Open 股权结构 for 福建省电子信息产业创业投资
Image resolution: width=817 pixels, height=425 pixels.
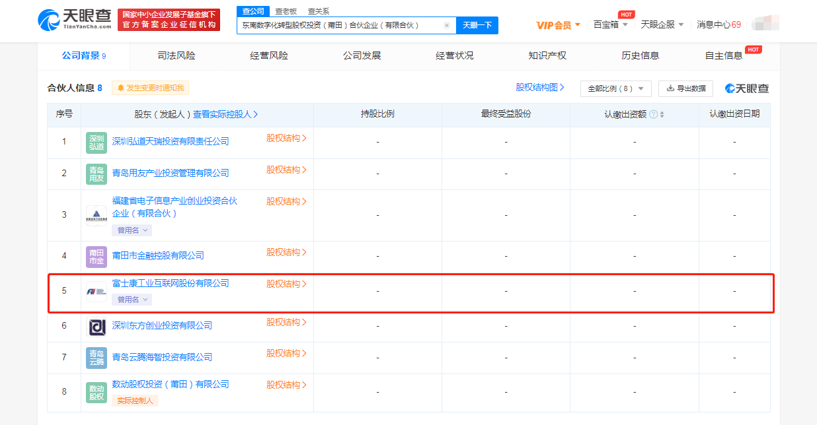(x=287, y=201)
